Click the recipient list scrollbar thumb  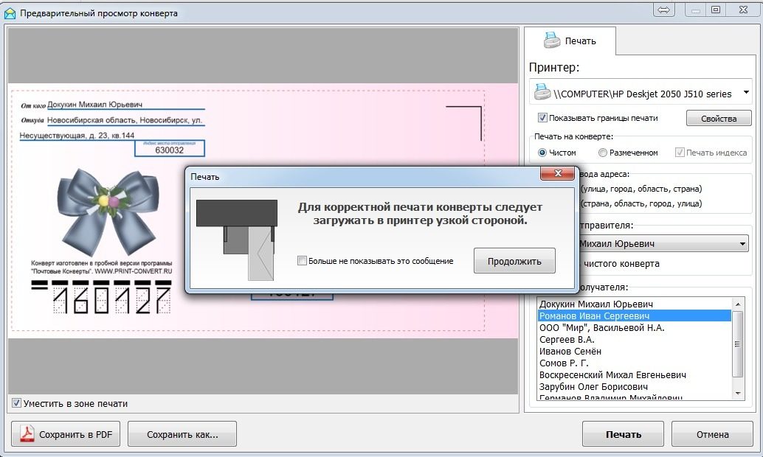[738, 343]
